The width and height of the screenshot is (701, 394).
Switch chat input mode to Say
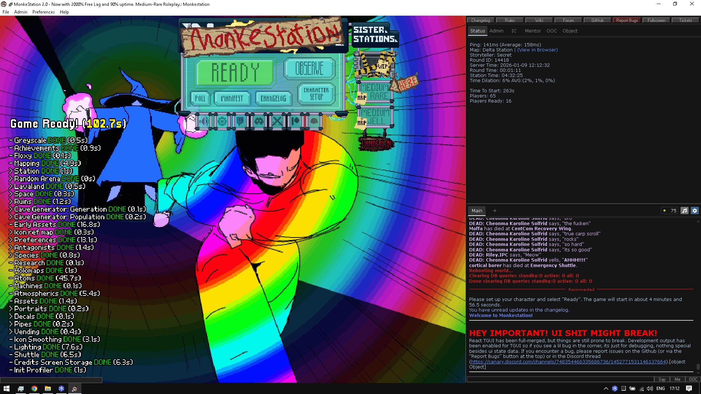(x=662, y=379)
